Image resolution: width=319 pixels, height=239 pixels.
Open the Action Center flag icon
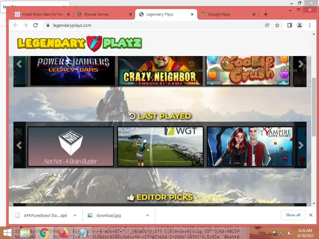(275, 233)
